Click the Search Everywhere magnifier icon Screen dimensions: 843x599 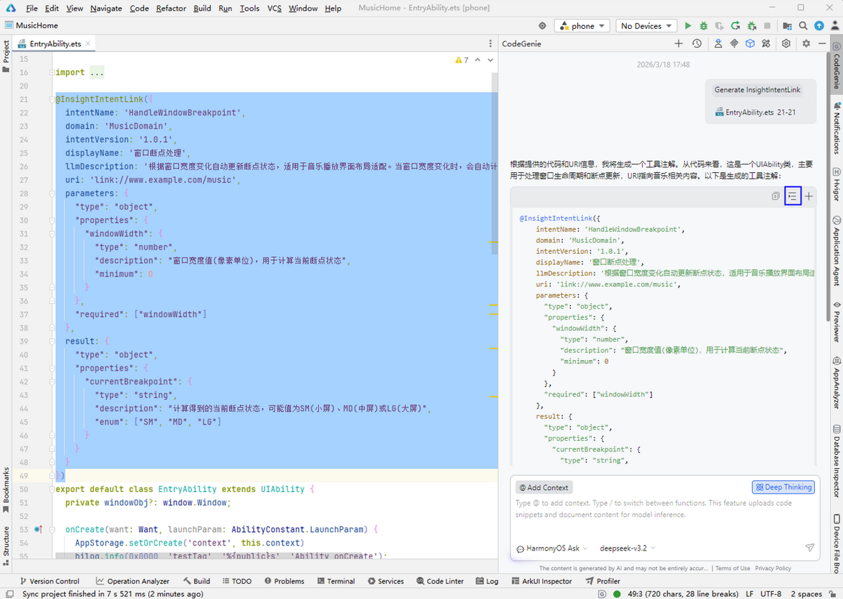click(803, 26)
